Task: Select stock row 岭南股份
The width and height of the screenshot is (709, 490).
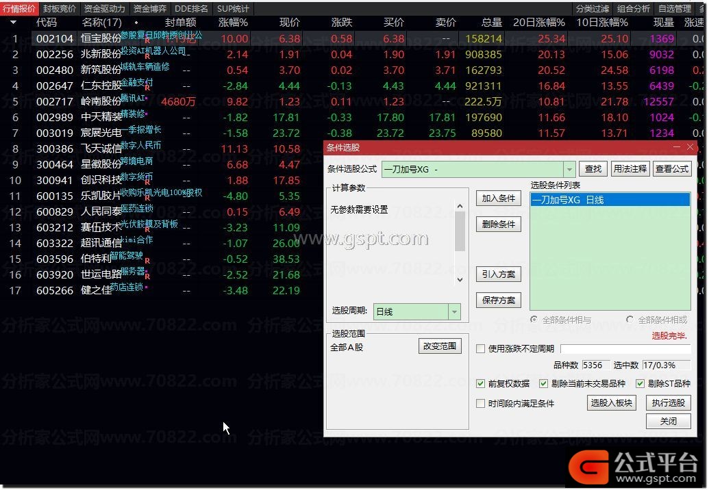Action: (x=101, y=101)
